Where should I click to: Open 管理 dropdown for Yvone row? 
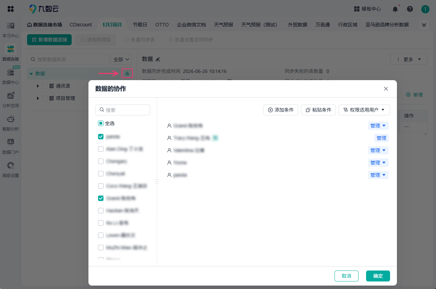click(x=378, y=163)
